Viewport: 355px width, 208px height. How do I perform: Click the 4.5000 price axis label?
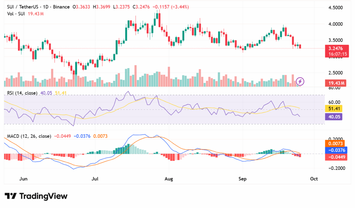[x=336, y=8]
